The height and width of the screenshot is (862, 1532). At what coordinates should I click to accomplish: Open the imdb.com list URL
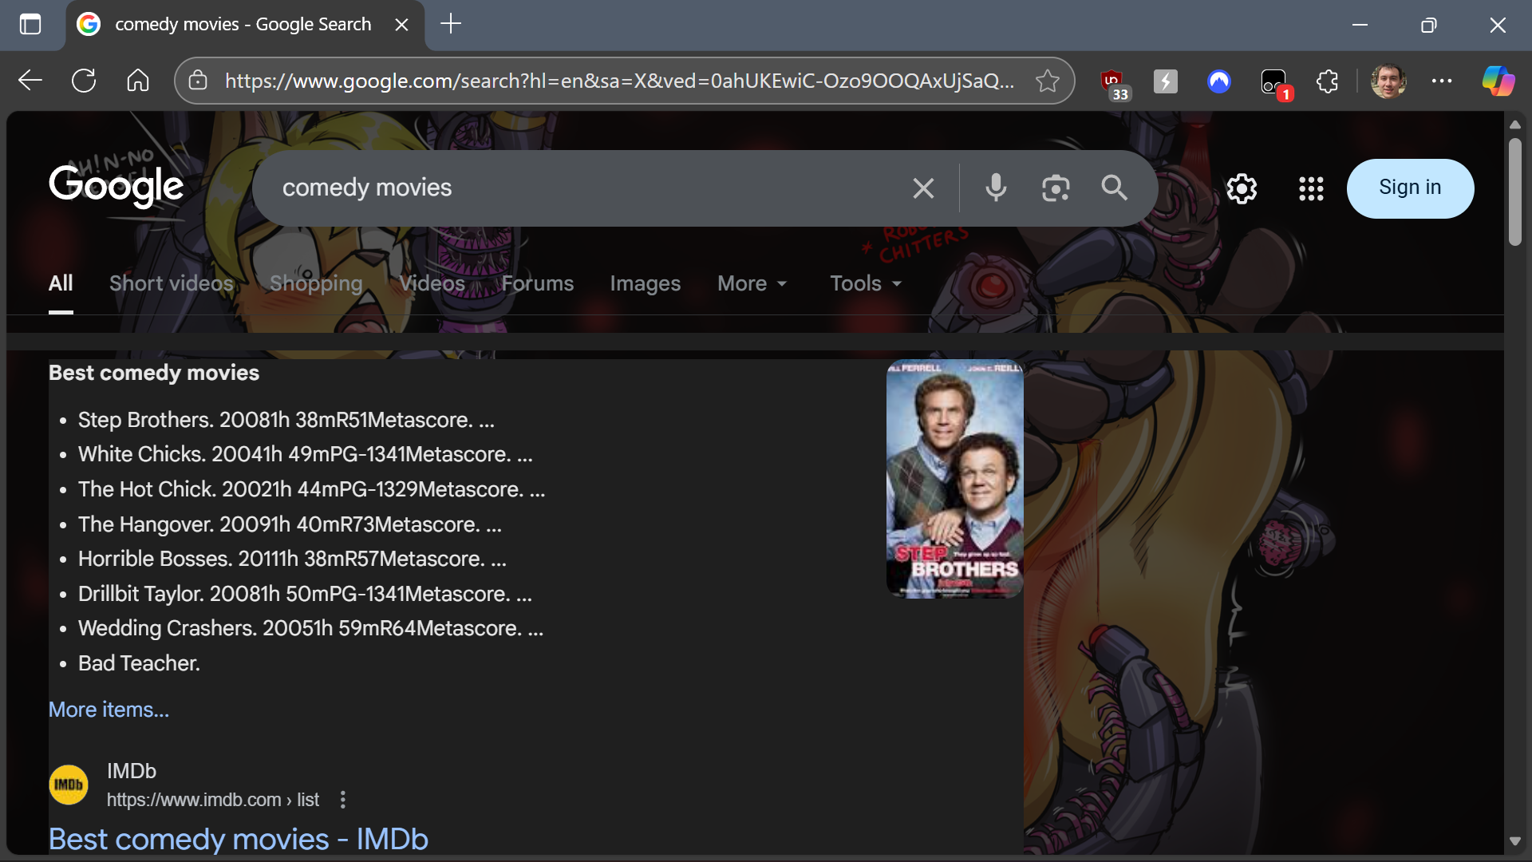(213, 800)
